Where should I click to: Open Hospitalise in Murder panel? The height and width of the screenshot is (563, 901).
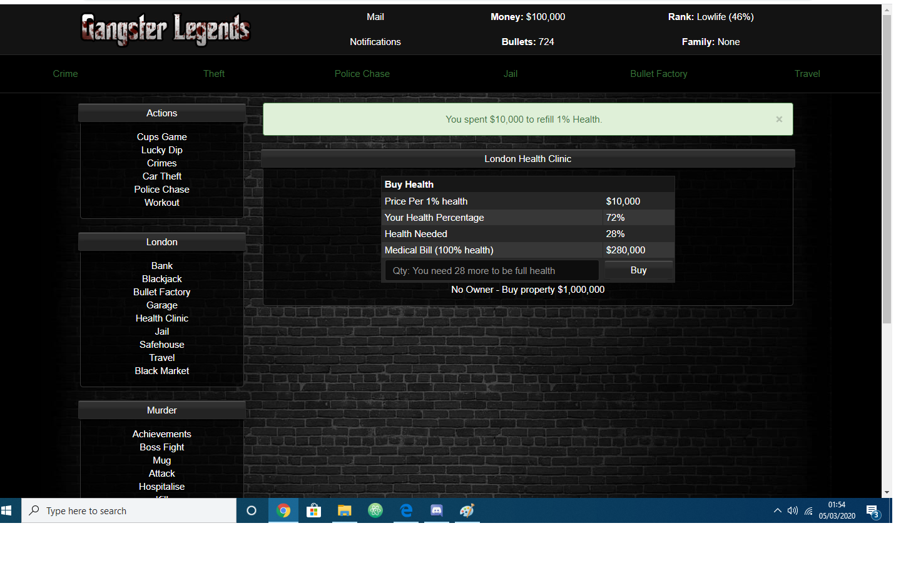pos(162,487)
